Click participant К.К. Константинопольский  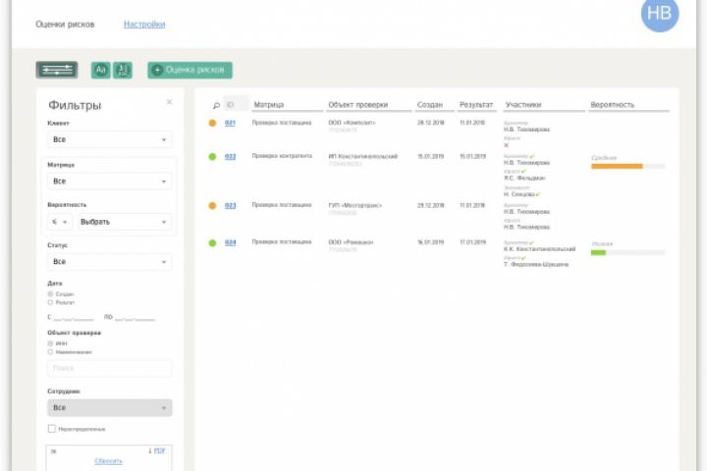pyautogui.click(x=540, y=249)
